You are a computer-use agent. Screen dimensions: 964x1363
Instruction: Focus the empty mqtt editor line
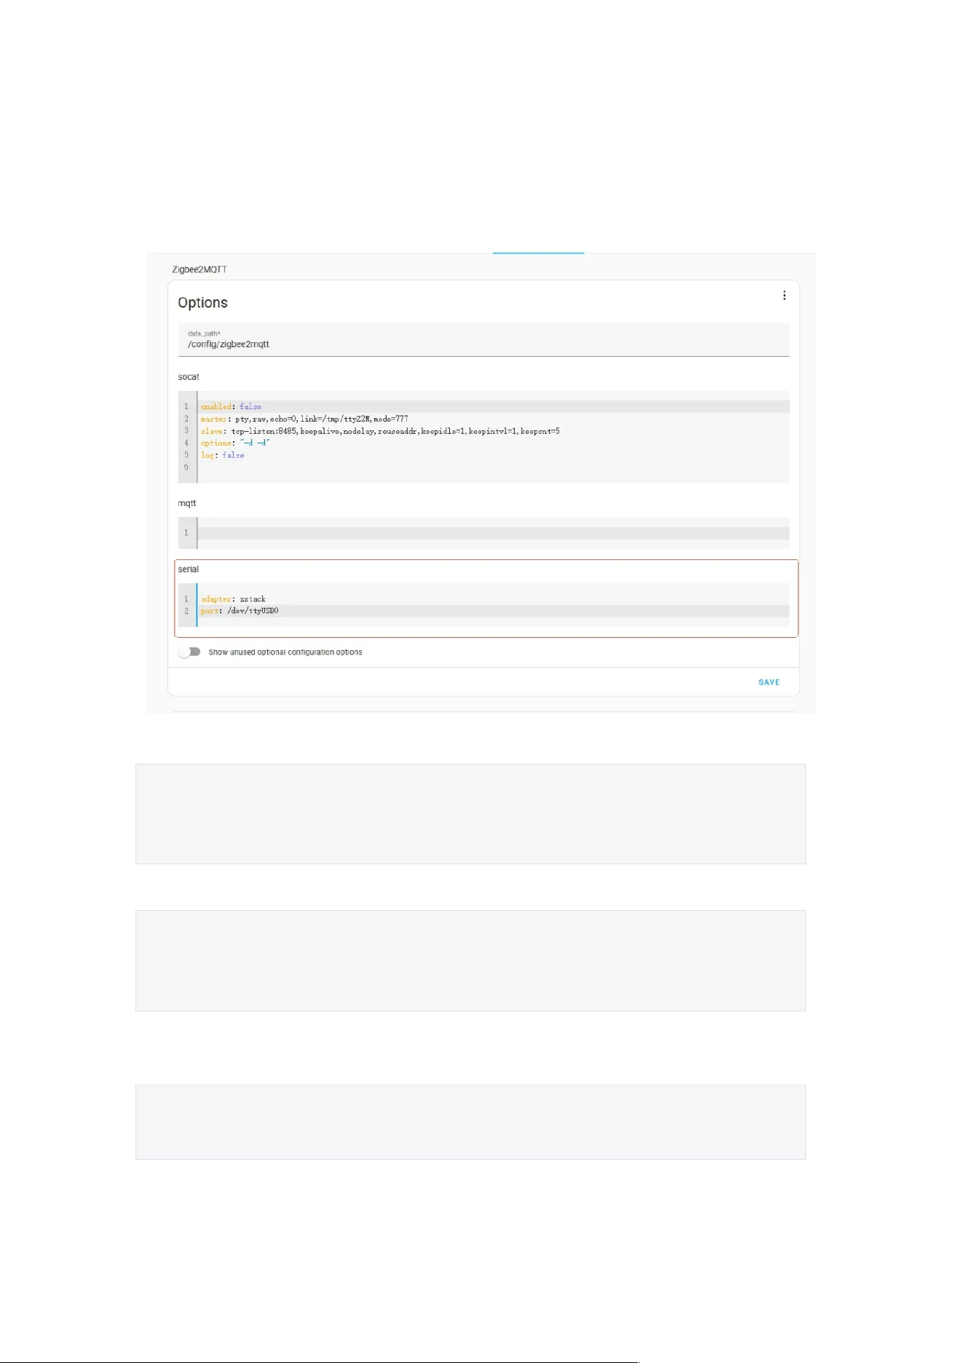click(494, 533)
